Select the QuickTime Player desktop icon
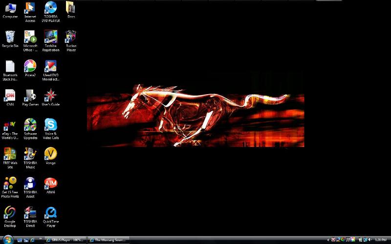This screenshot has width=391, height=244. (50, 213)
